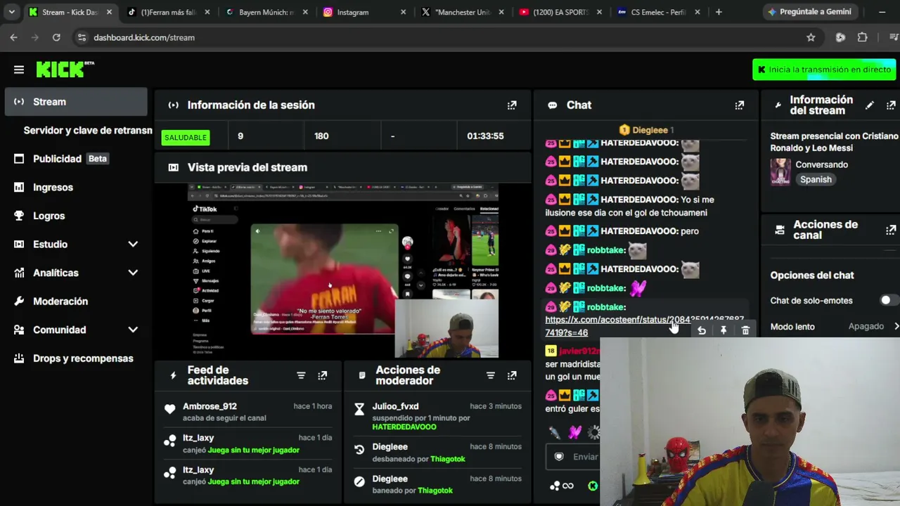Pop out the Chat panel
This screenshot has width=900, height=506.
(x=740, y=105)
